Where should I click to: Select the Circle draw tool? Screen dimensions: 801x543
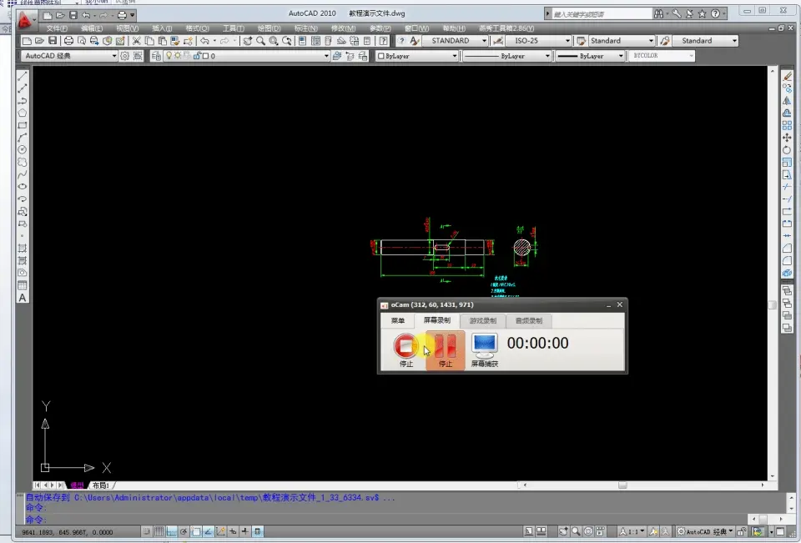click(23, 149)
